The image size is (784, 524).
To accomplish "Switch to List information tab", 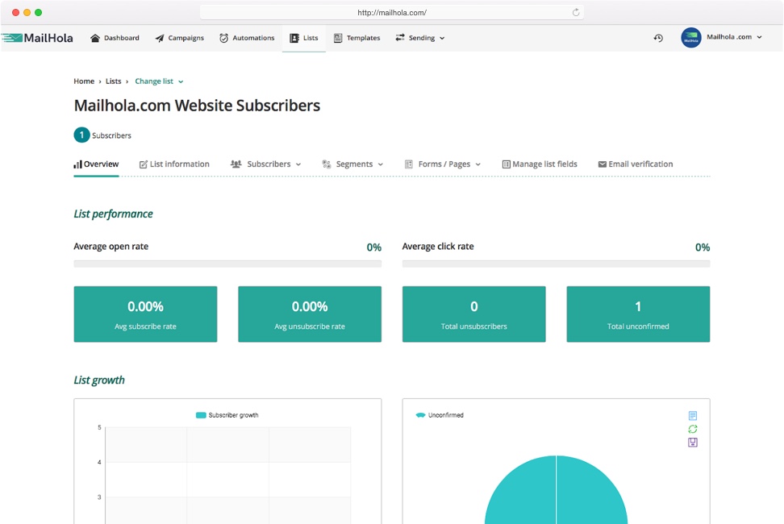I will point(174,164).
